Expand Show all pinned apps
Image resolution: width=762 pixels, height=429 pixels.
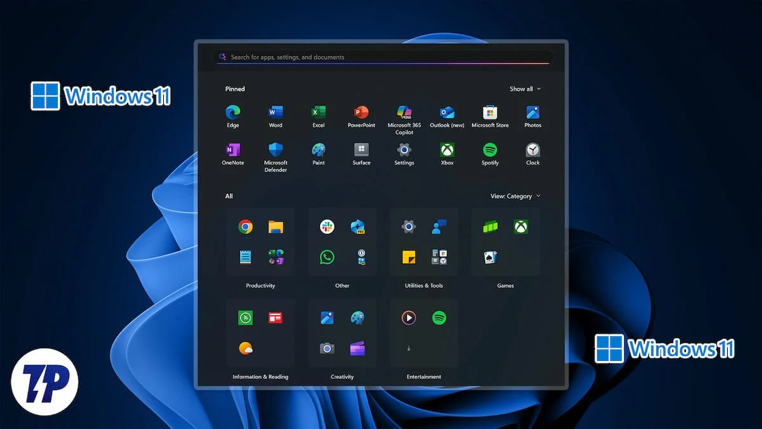point(525,89)
